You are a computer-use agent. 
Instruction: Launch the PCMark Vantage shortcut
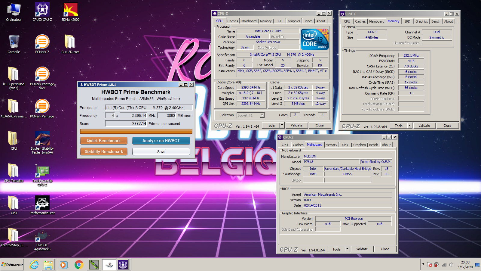click(42, 108)
